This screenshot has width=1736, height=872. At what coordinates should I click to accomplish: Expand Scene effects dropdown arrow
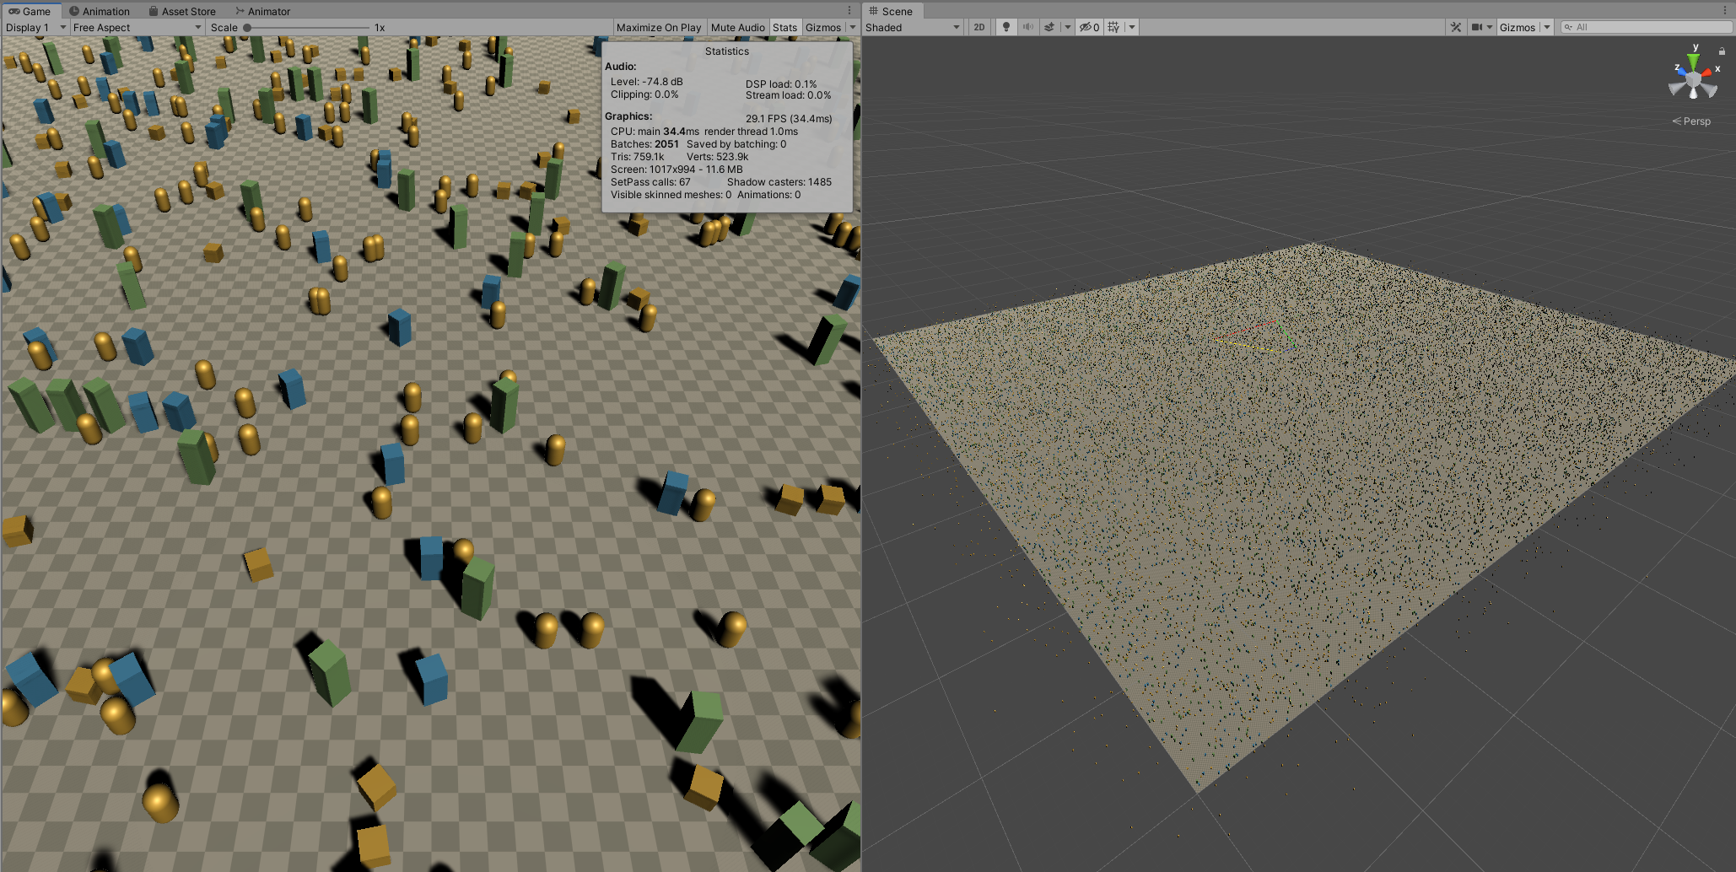pyautogui.click(x=1067, y=27)
